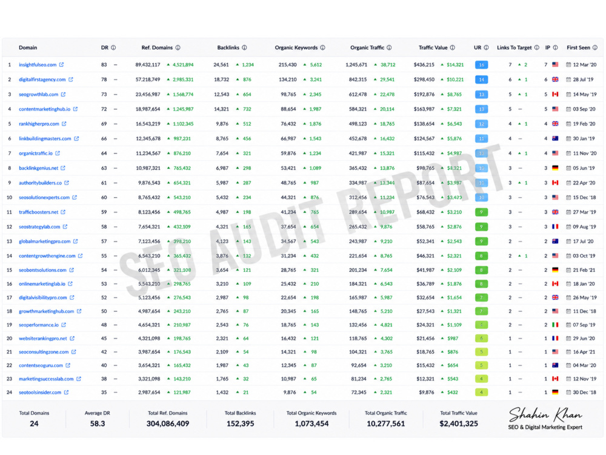
Task: Click the US flag in insightfulseo.com row
Action: tap(555, 65)
